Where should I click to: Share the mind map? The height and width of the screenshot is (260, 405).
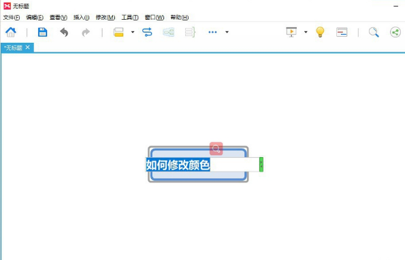395,32
